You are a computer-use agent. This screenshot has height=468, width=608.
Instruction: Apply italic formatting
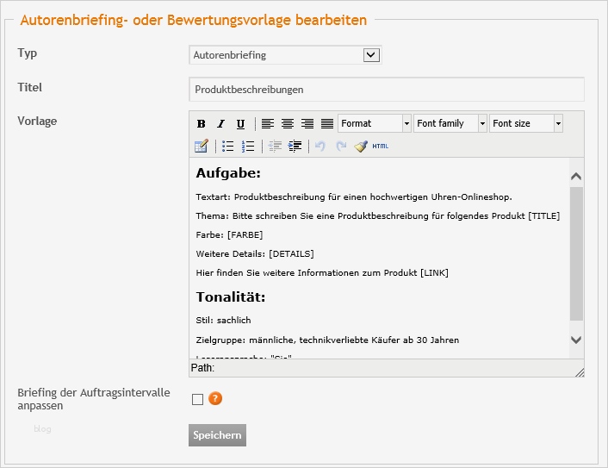(x=220, y=124)
